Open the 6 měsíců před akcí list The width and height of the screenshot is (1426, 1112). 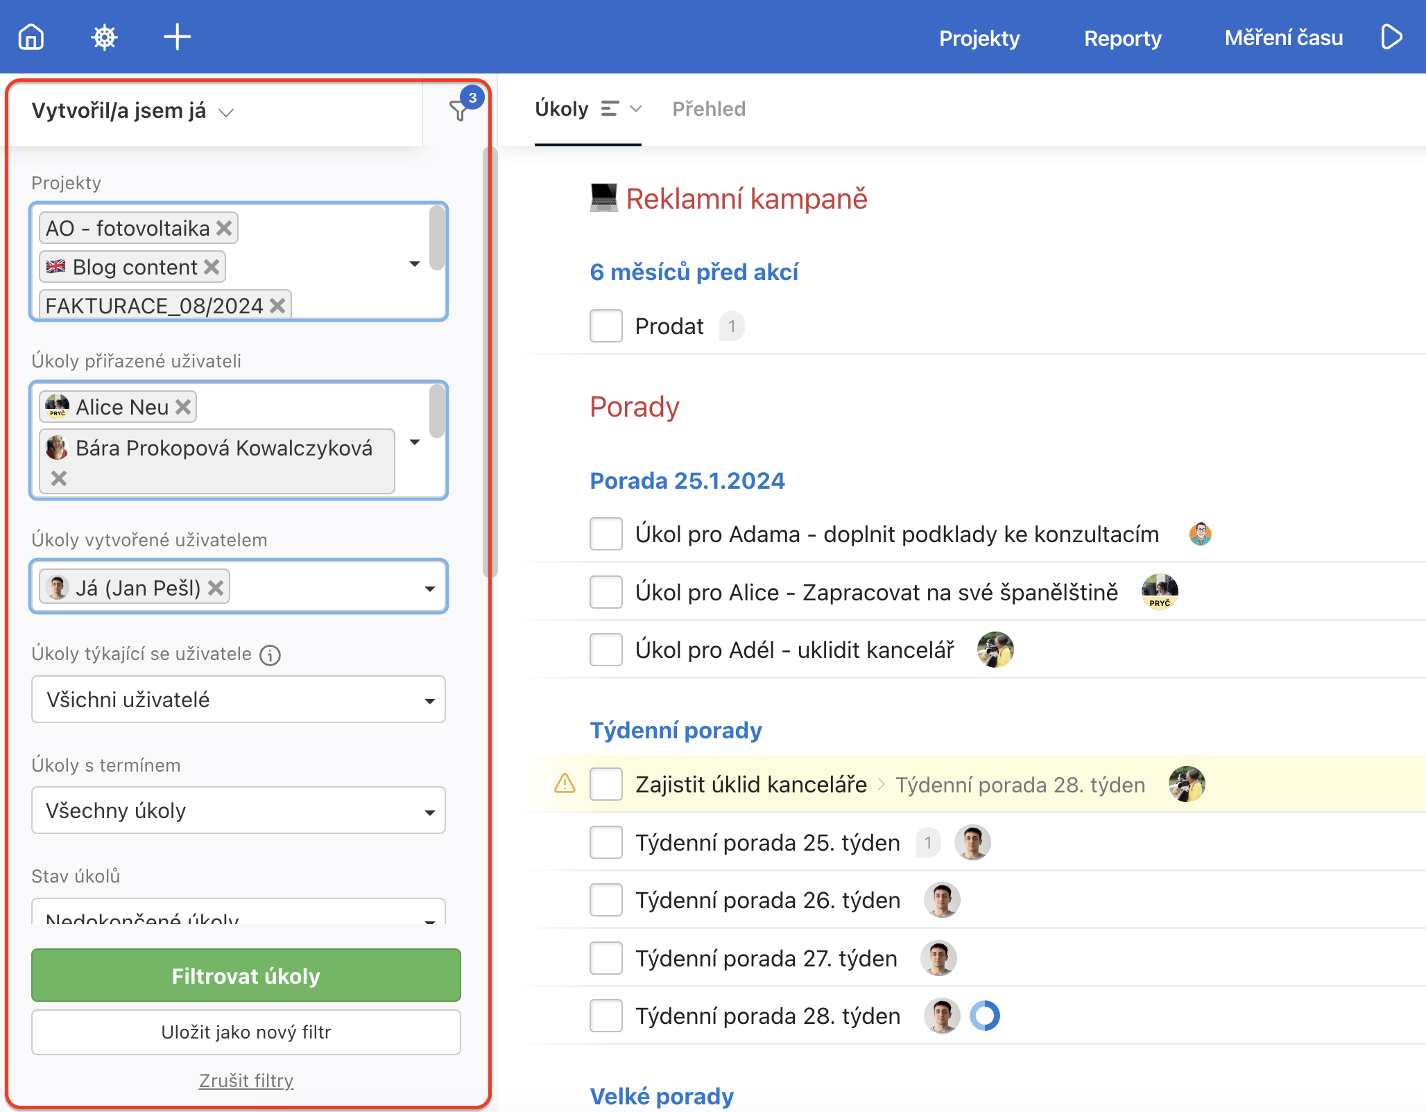[694, 272]
